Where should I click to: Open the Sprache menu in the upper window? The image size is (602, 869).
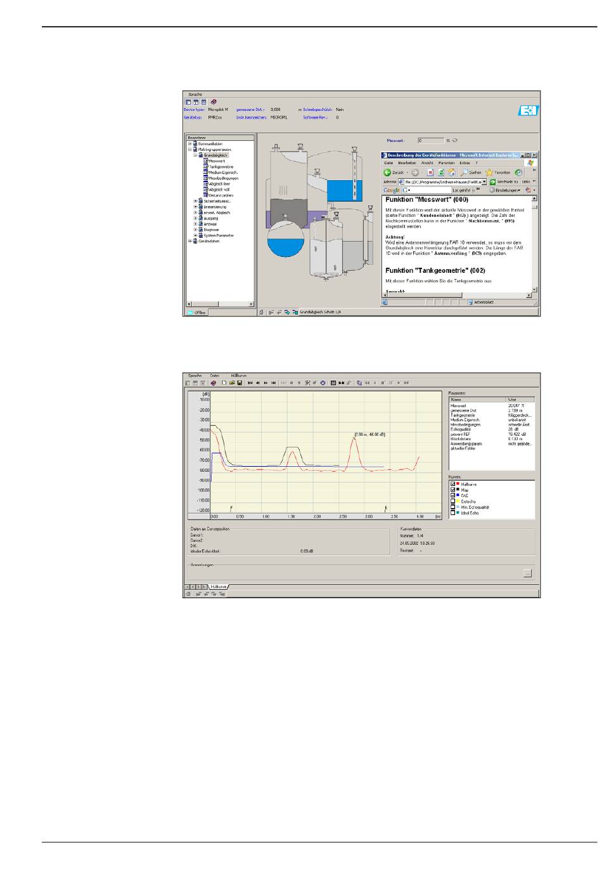pos(195,95)
